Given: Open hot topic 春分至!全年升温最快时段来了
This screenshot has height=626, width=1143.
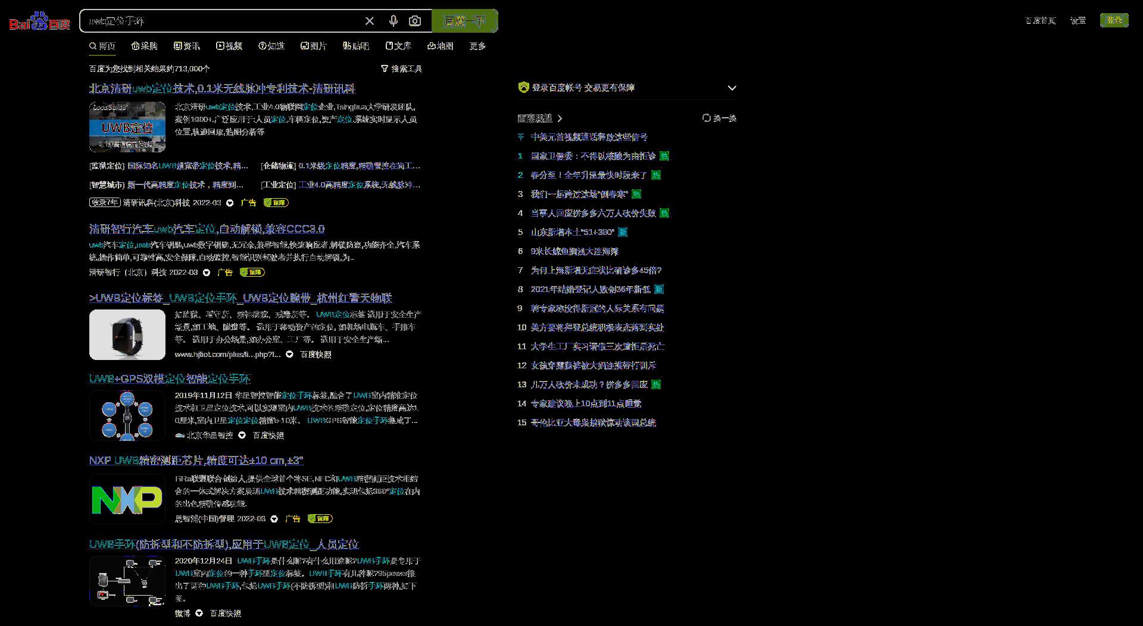Looking at the screenshot, I should point(589,176).
